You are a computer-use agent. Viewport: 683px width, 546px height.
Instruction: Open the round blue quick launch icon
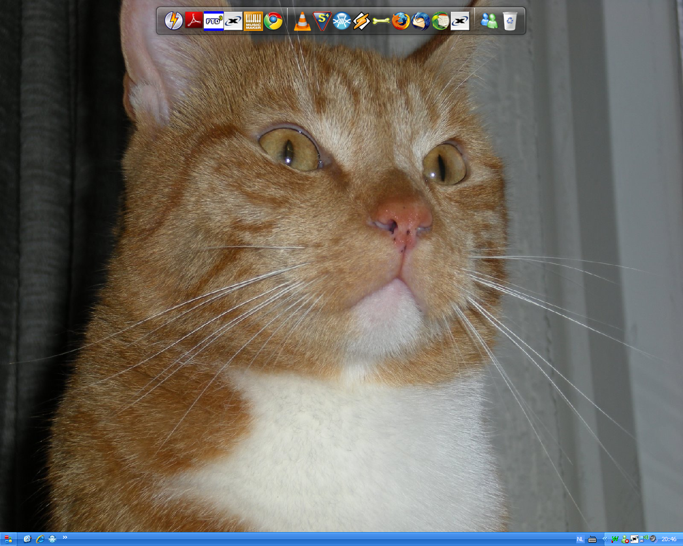52,539
